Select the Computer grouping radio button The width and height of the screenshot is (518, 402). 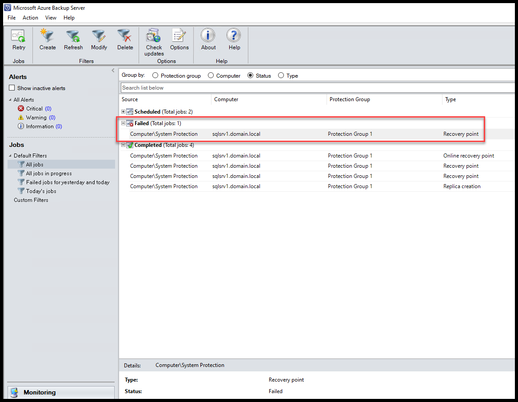click(x=211, y=75)
